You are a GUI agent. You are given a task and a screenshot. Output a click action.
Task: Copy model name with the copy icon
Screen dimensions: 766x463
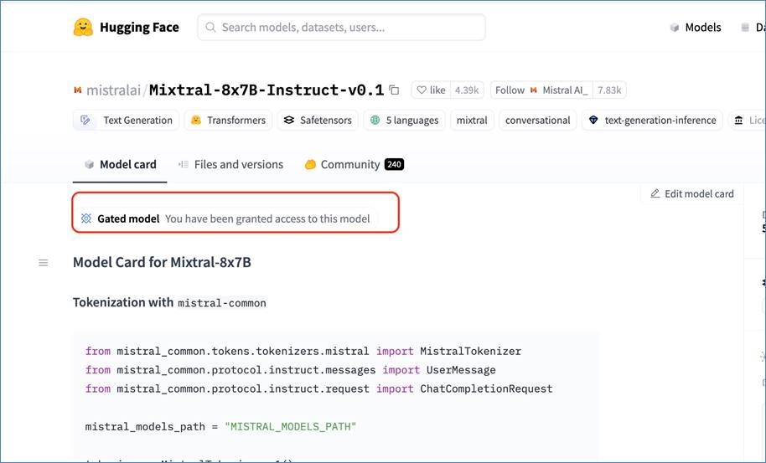[394, 90]
